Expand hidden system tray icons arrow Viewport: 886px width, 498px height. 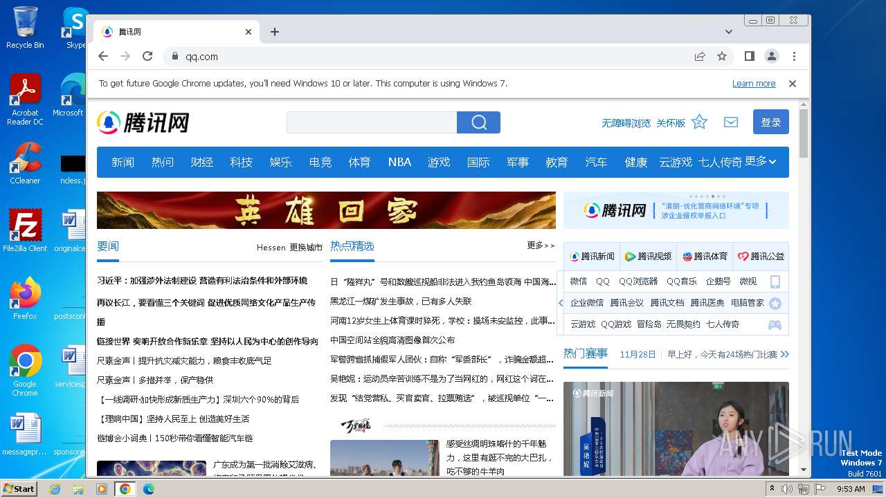pos(772,489)
